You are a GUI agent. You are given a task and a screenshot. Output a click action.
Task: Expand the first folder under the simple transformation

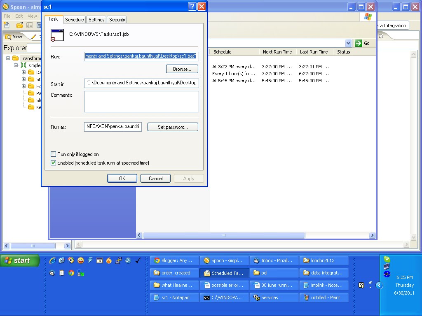pyautogui.click(x=23, y=72)
